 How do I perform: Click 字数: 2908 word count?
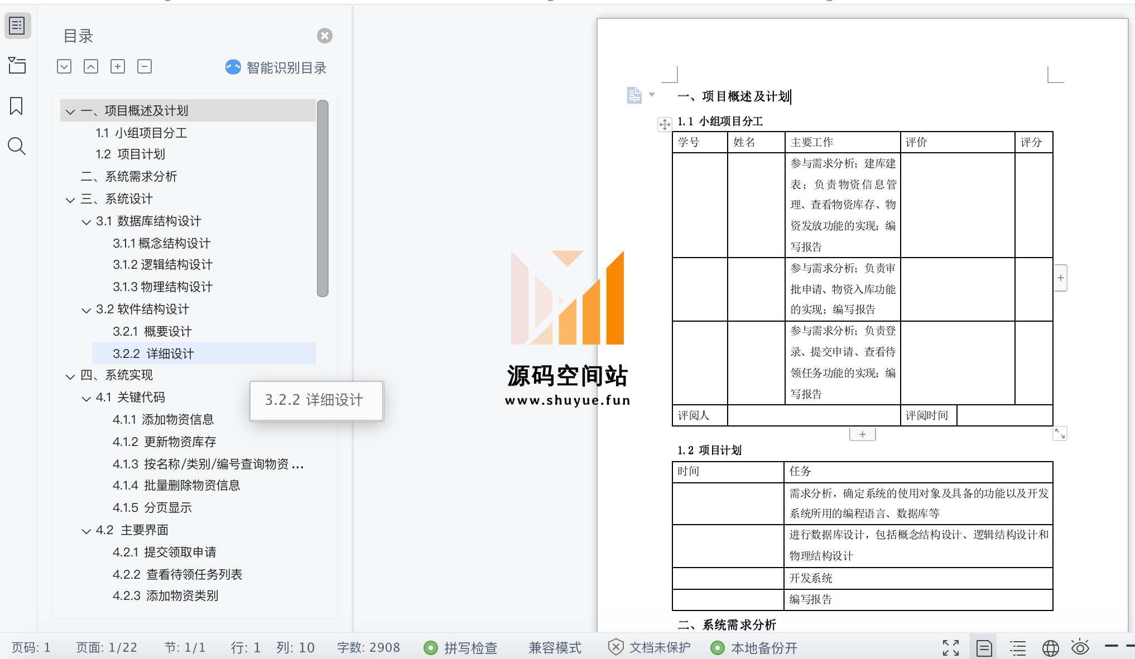click(x=368, y=648)
